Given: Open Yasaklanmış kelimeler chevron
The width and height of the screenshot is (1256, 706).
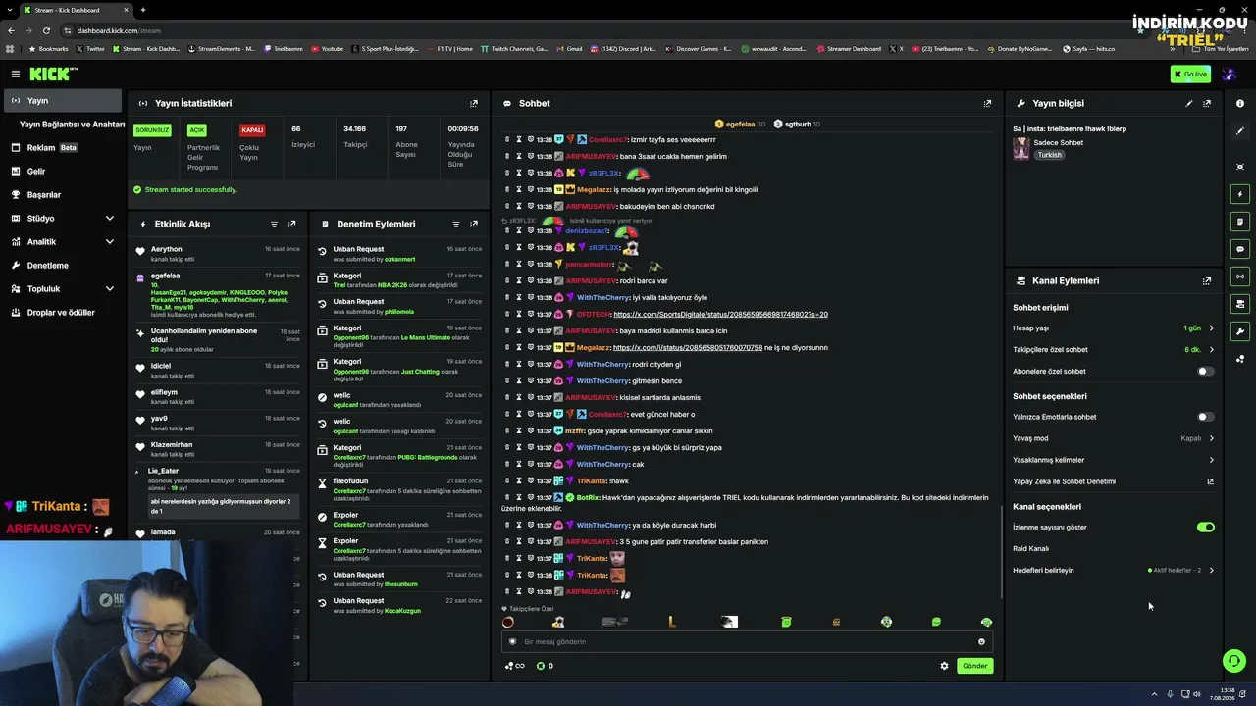Looking at the screenshot, I should click(1211, 460).
